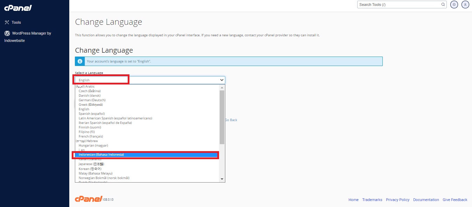Open the Documentation footer link
The image size is (472, 207).
point(426,200)
